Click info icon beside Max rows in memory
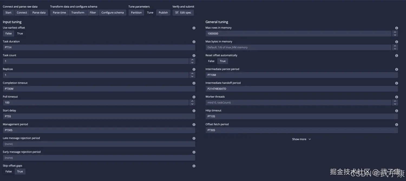This screenshot has width=406, height=181. pyautogui.click(x=397, y=28)
